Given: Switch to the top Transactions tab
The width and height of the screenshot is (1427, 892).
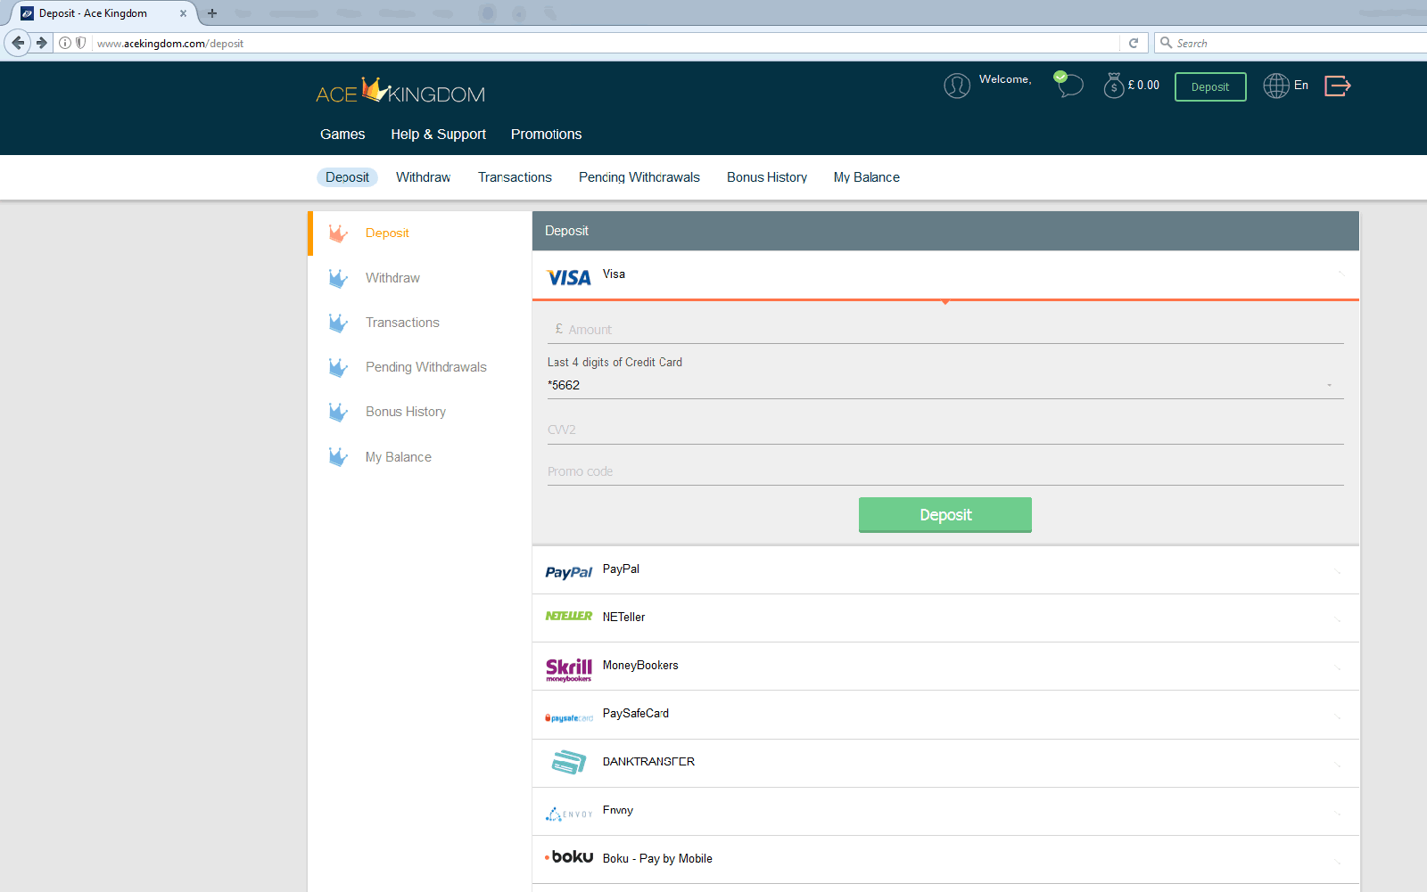Looking at the screenshot, I should tap(515, 177).
